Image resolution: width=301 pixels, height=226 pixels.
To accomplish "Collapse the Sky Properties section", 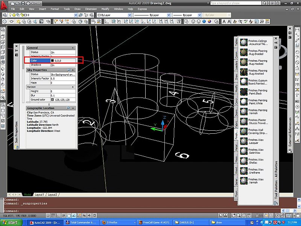I will click(x=74, y=70).
